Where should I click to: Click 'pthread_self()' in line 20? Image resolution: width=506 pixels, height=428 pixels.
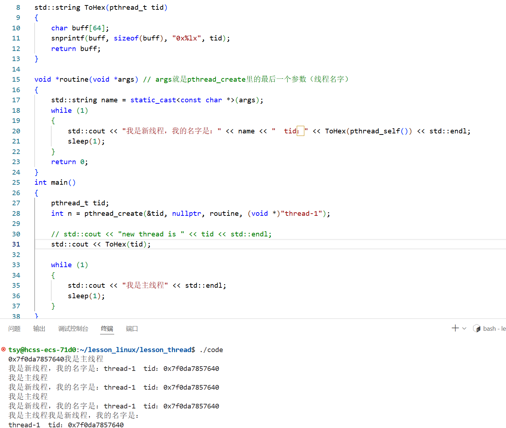coord(379,131)
